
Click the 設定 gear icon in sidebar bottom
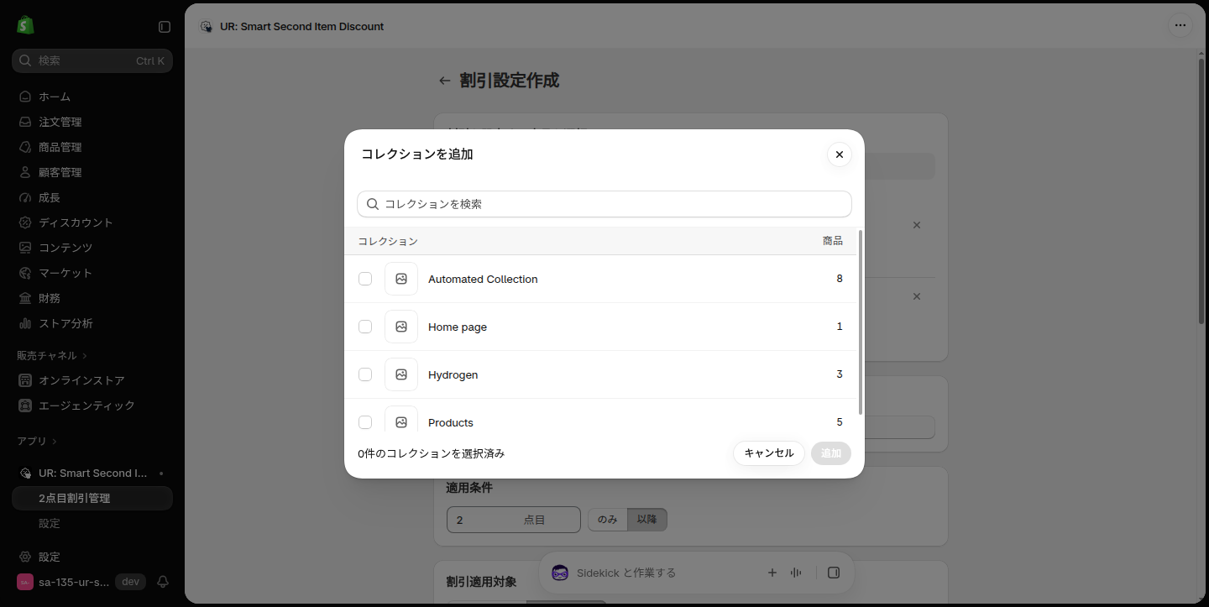25,557
